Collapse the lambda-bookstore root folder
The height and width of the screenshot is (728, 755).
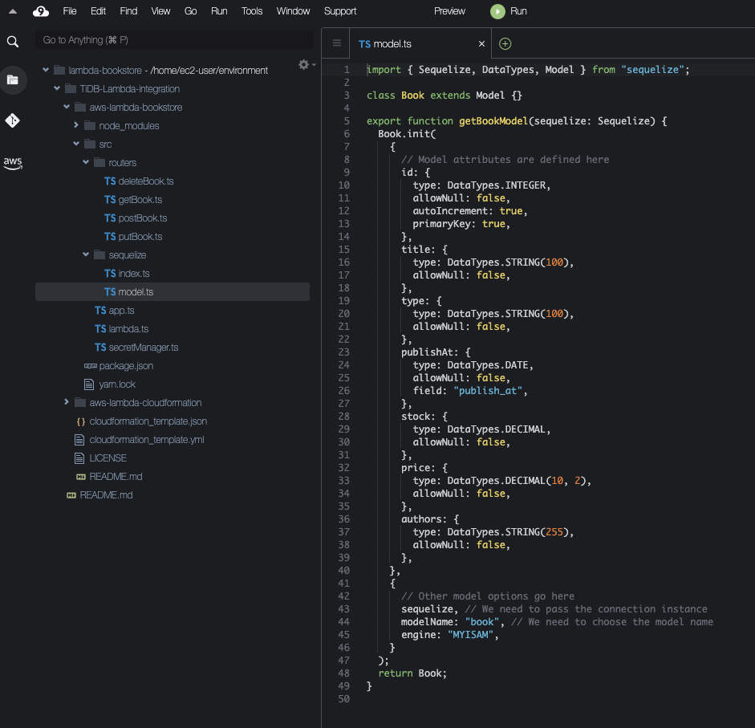tap(46, 70)
